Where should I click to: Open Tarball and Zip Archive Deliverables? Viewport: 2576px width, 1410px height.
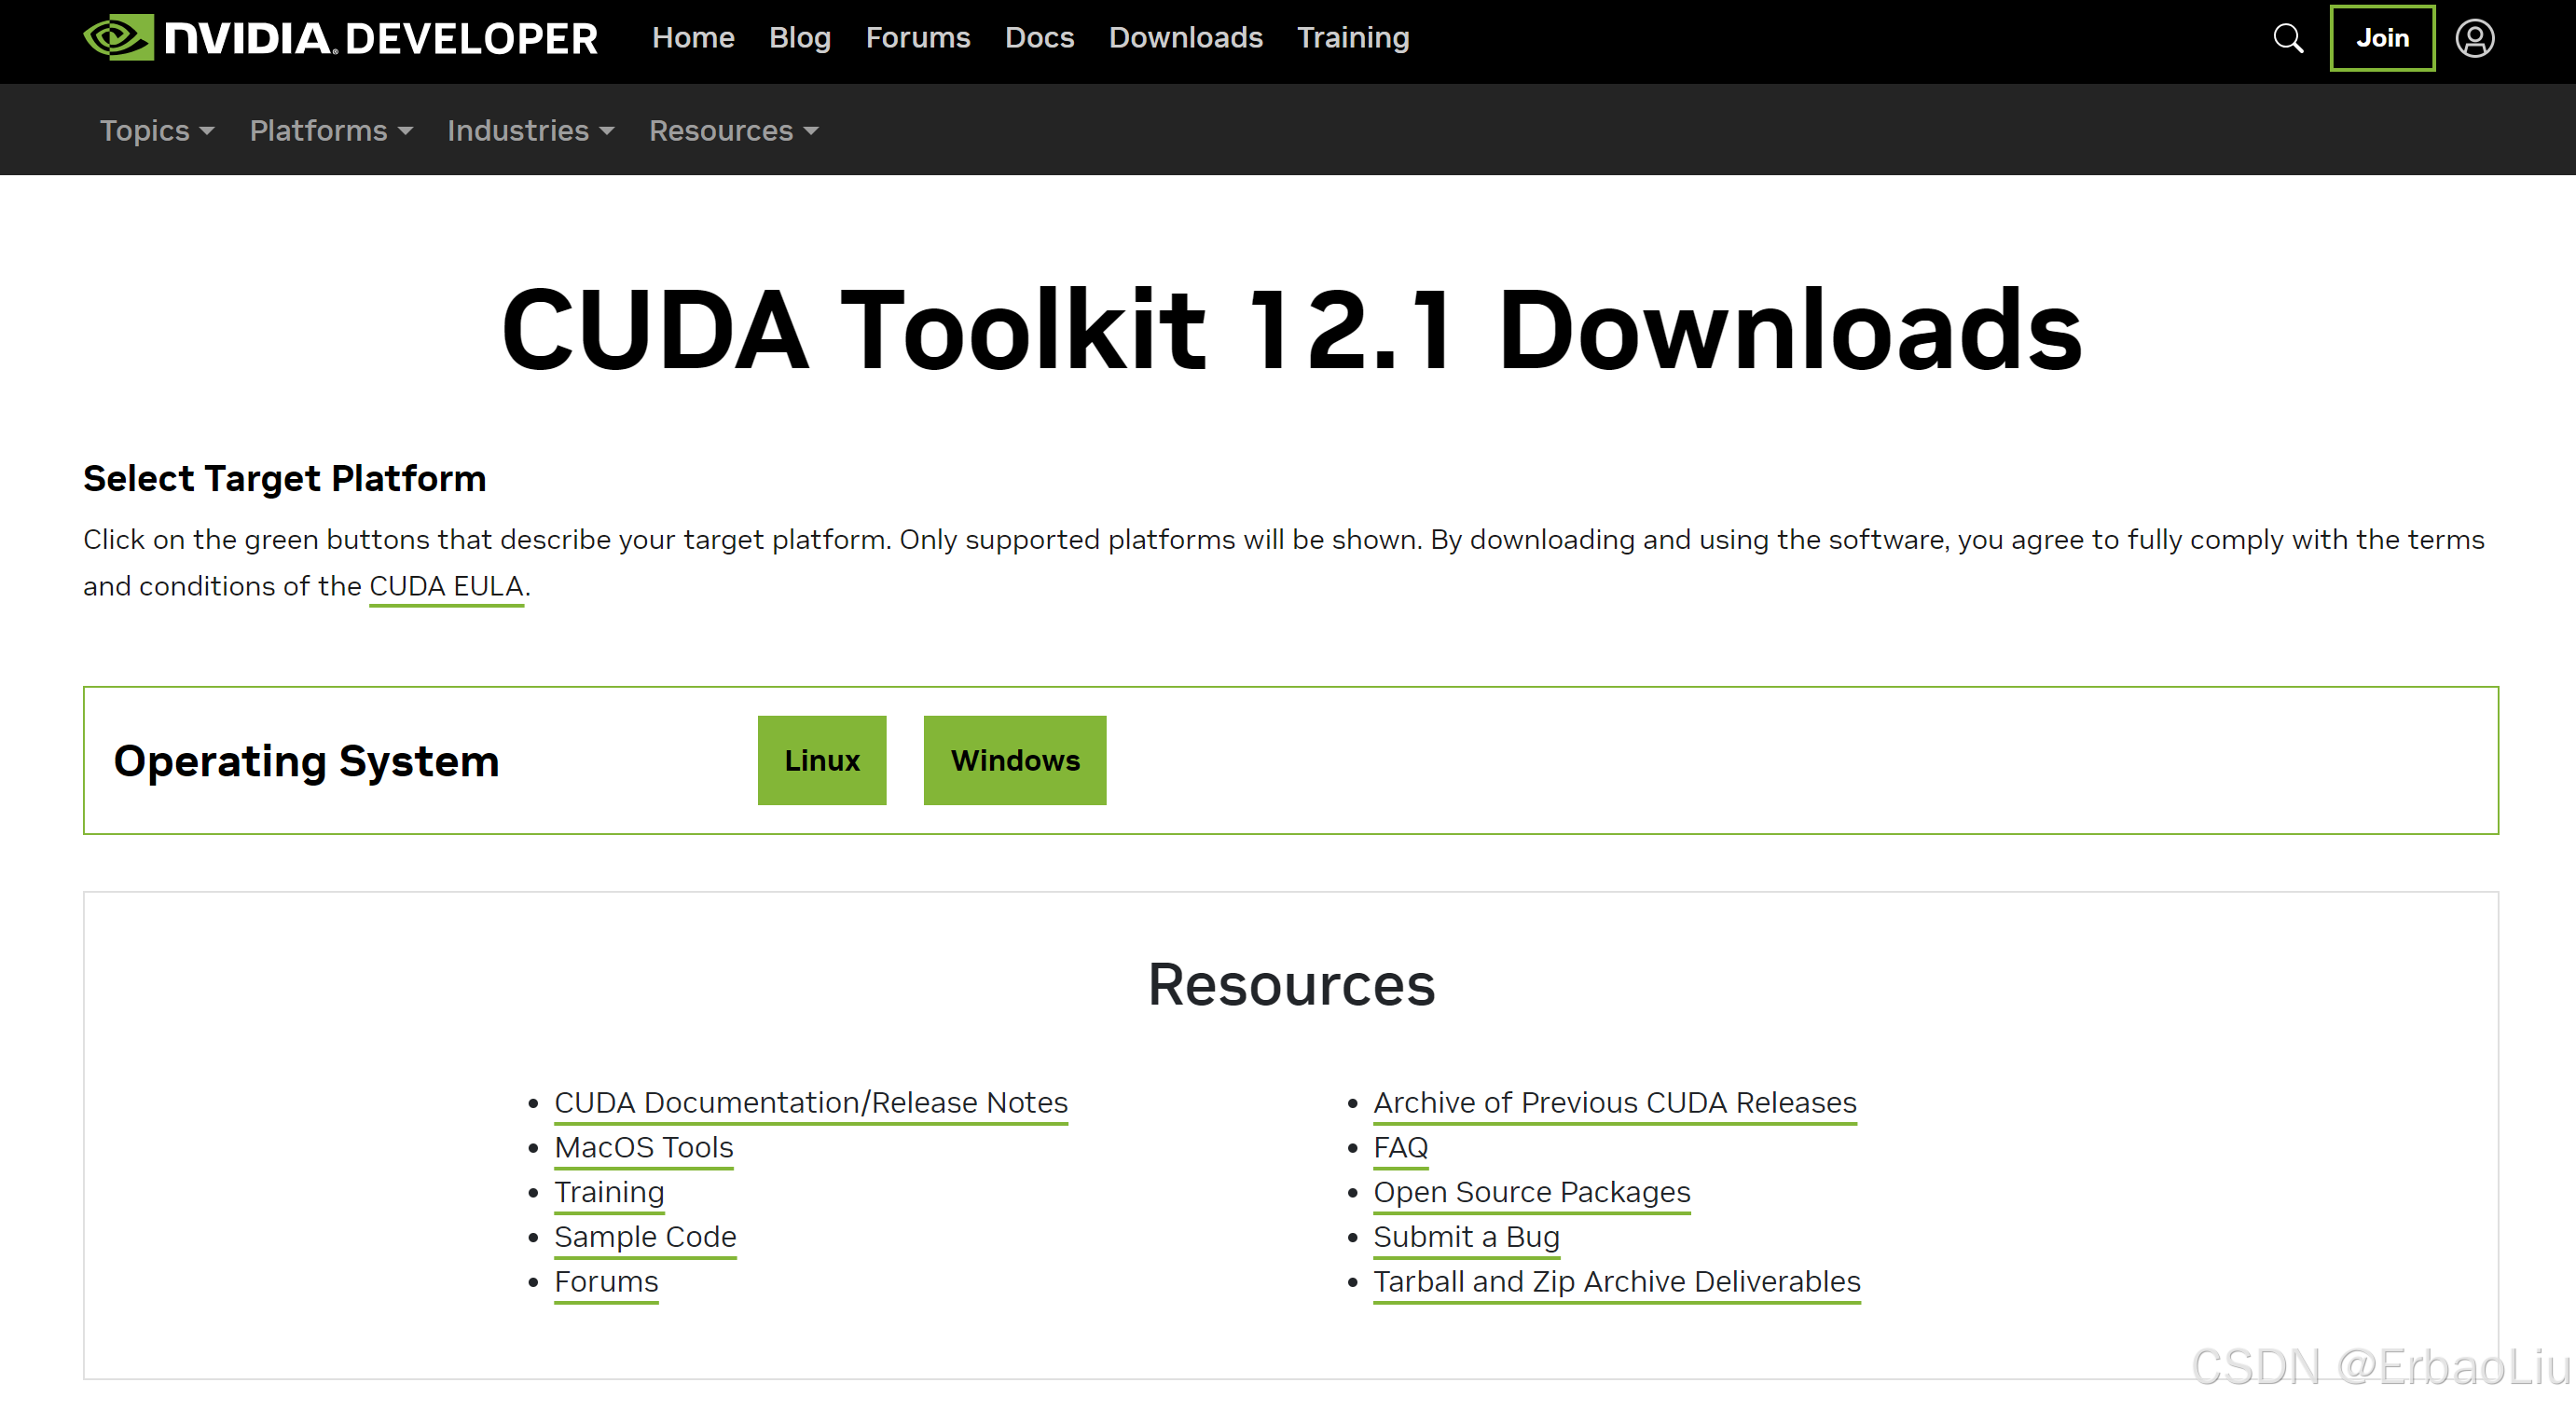point(1616,1282)
